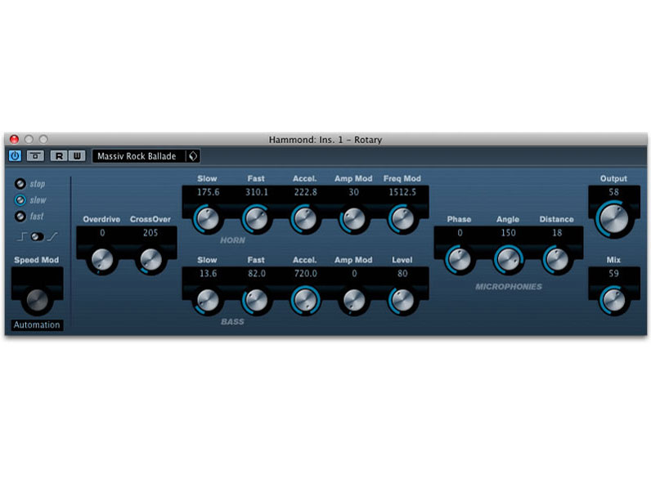Open preset management diamond icon
Viewport: 651px width, 488px height.
[193, 156]
